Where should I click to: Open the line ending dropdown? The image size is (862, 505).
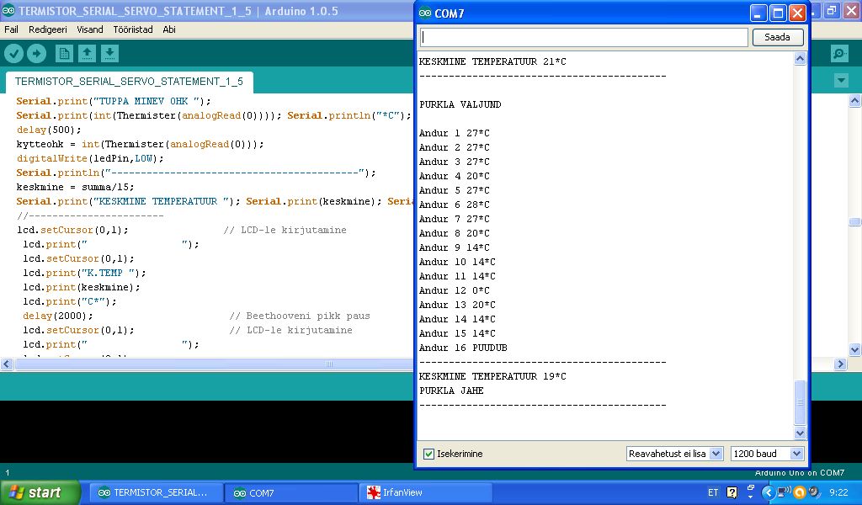click(x=674, y=454)
